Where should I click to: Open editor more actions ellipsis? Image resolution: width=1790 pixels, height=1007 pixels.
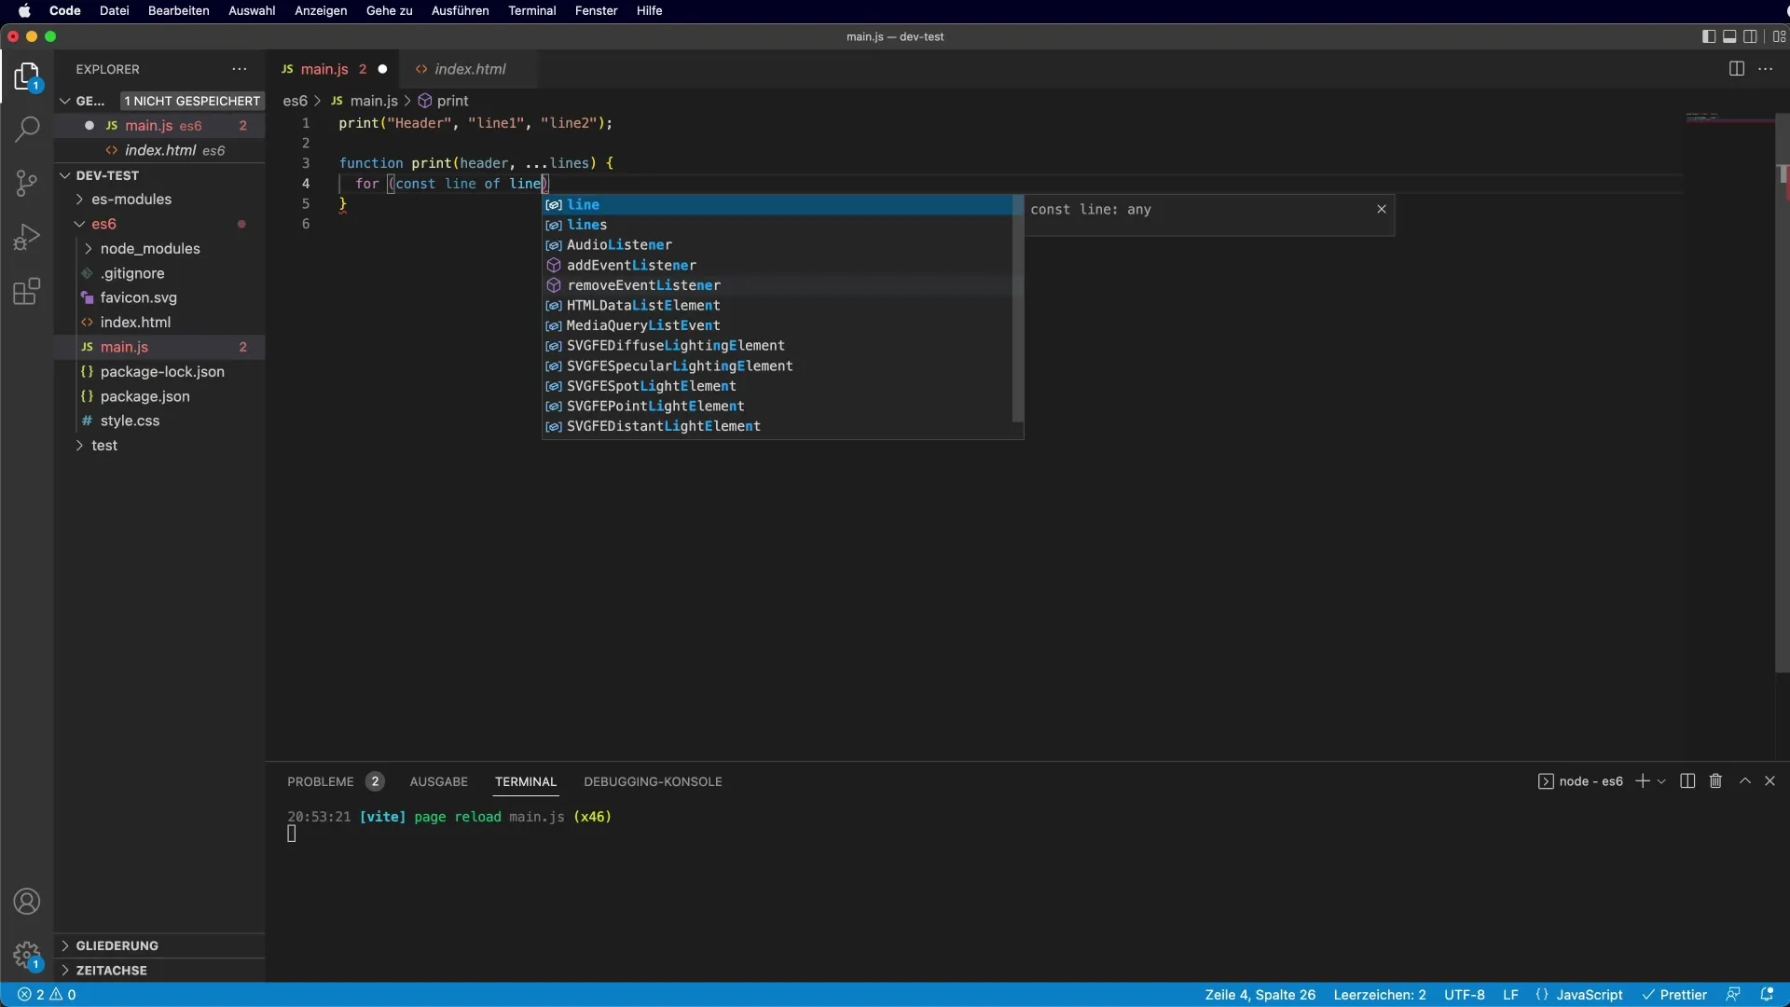coord(1766,69)
